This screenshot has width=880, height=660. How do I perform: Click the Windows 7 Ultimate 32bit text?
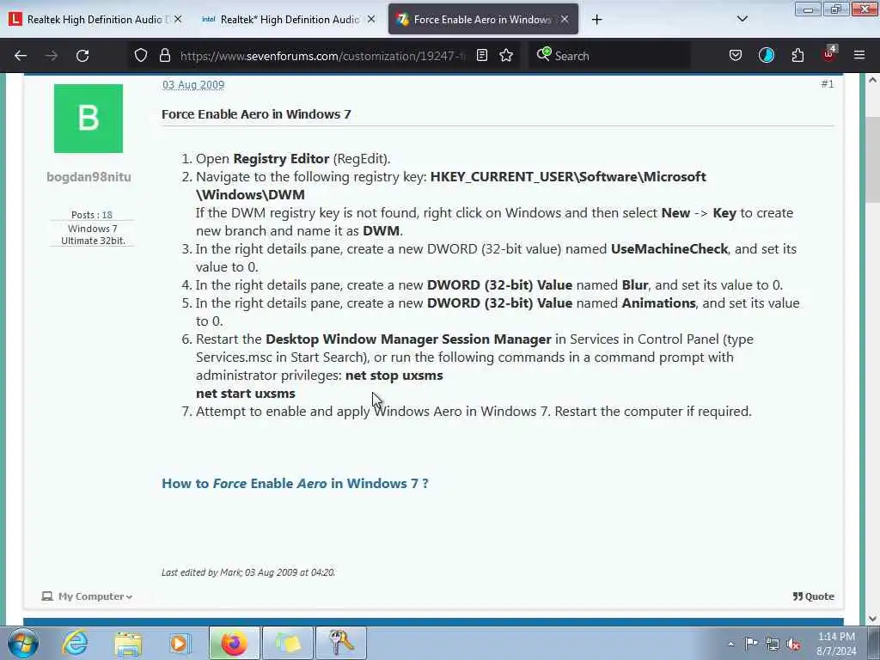(x=93, y=235)
